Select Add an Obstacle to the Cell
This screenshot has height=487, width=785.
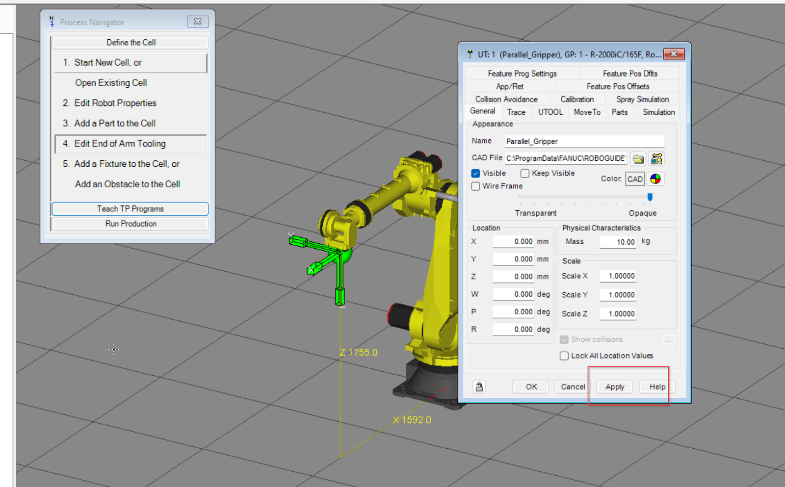pyautogui.click(x=128, y=184)
